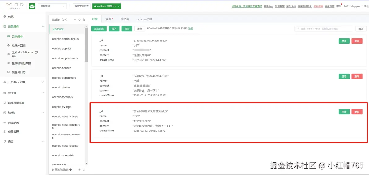
Task: Click 删除 for the 小郭 record
Action: pos(357,76)
